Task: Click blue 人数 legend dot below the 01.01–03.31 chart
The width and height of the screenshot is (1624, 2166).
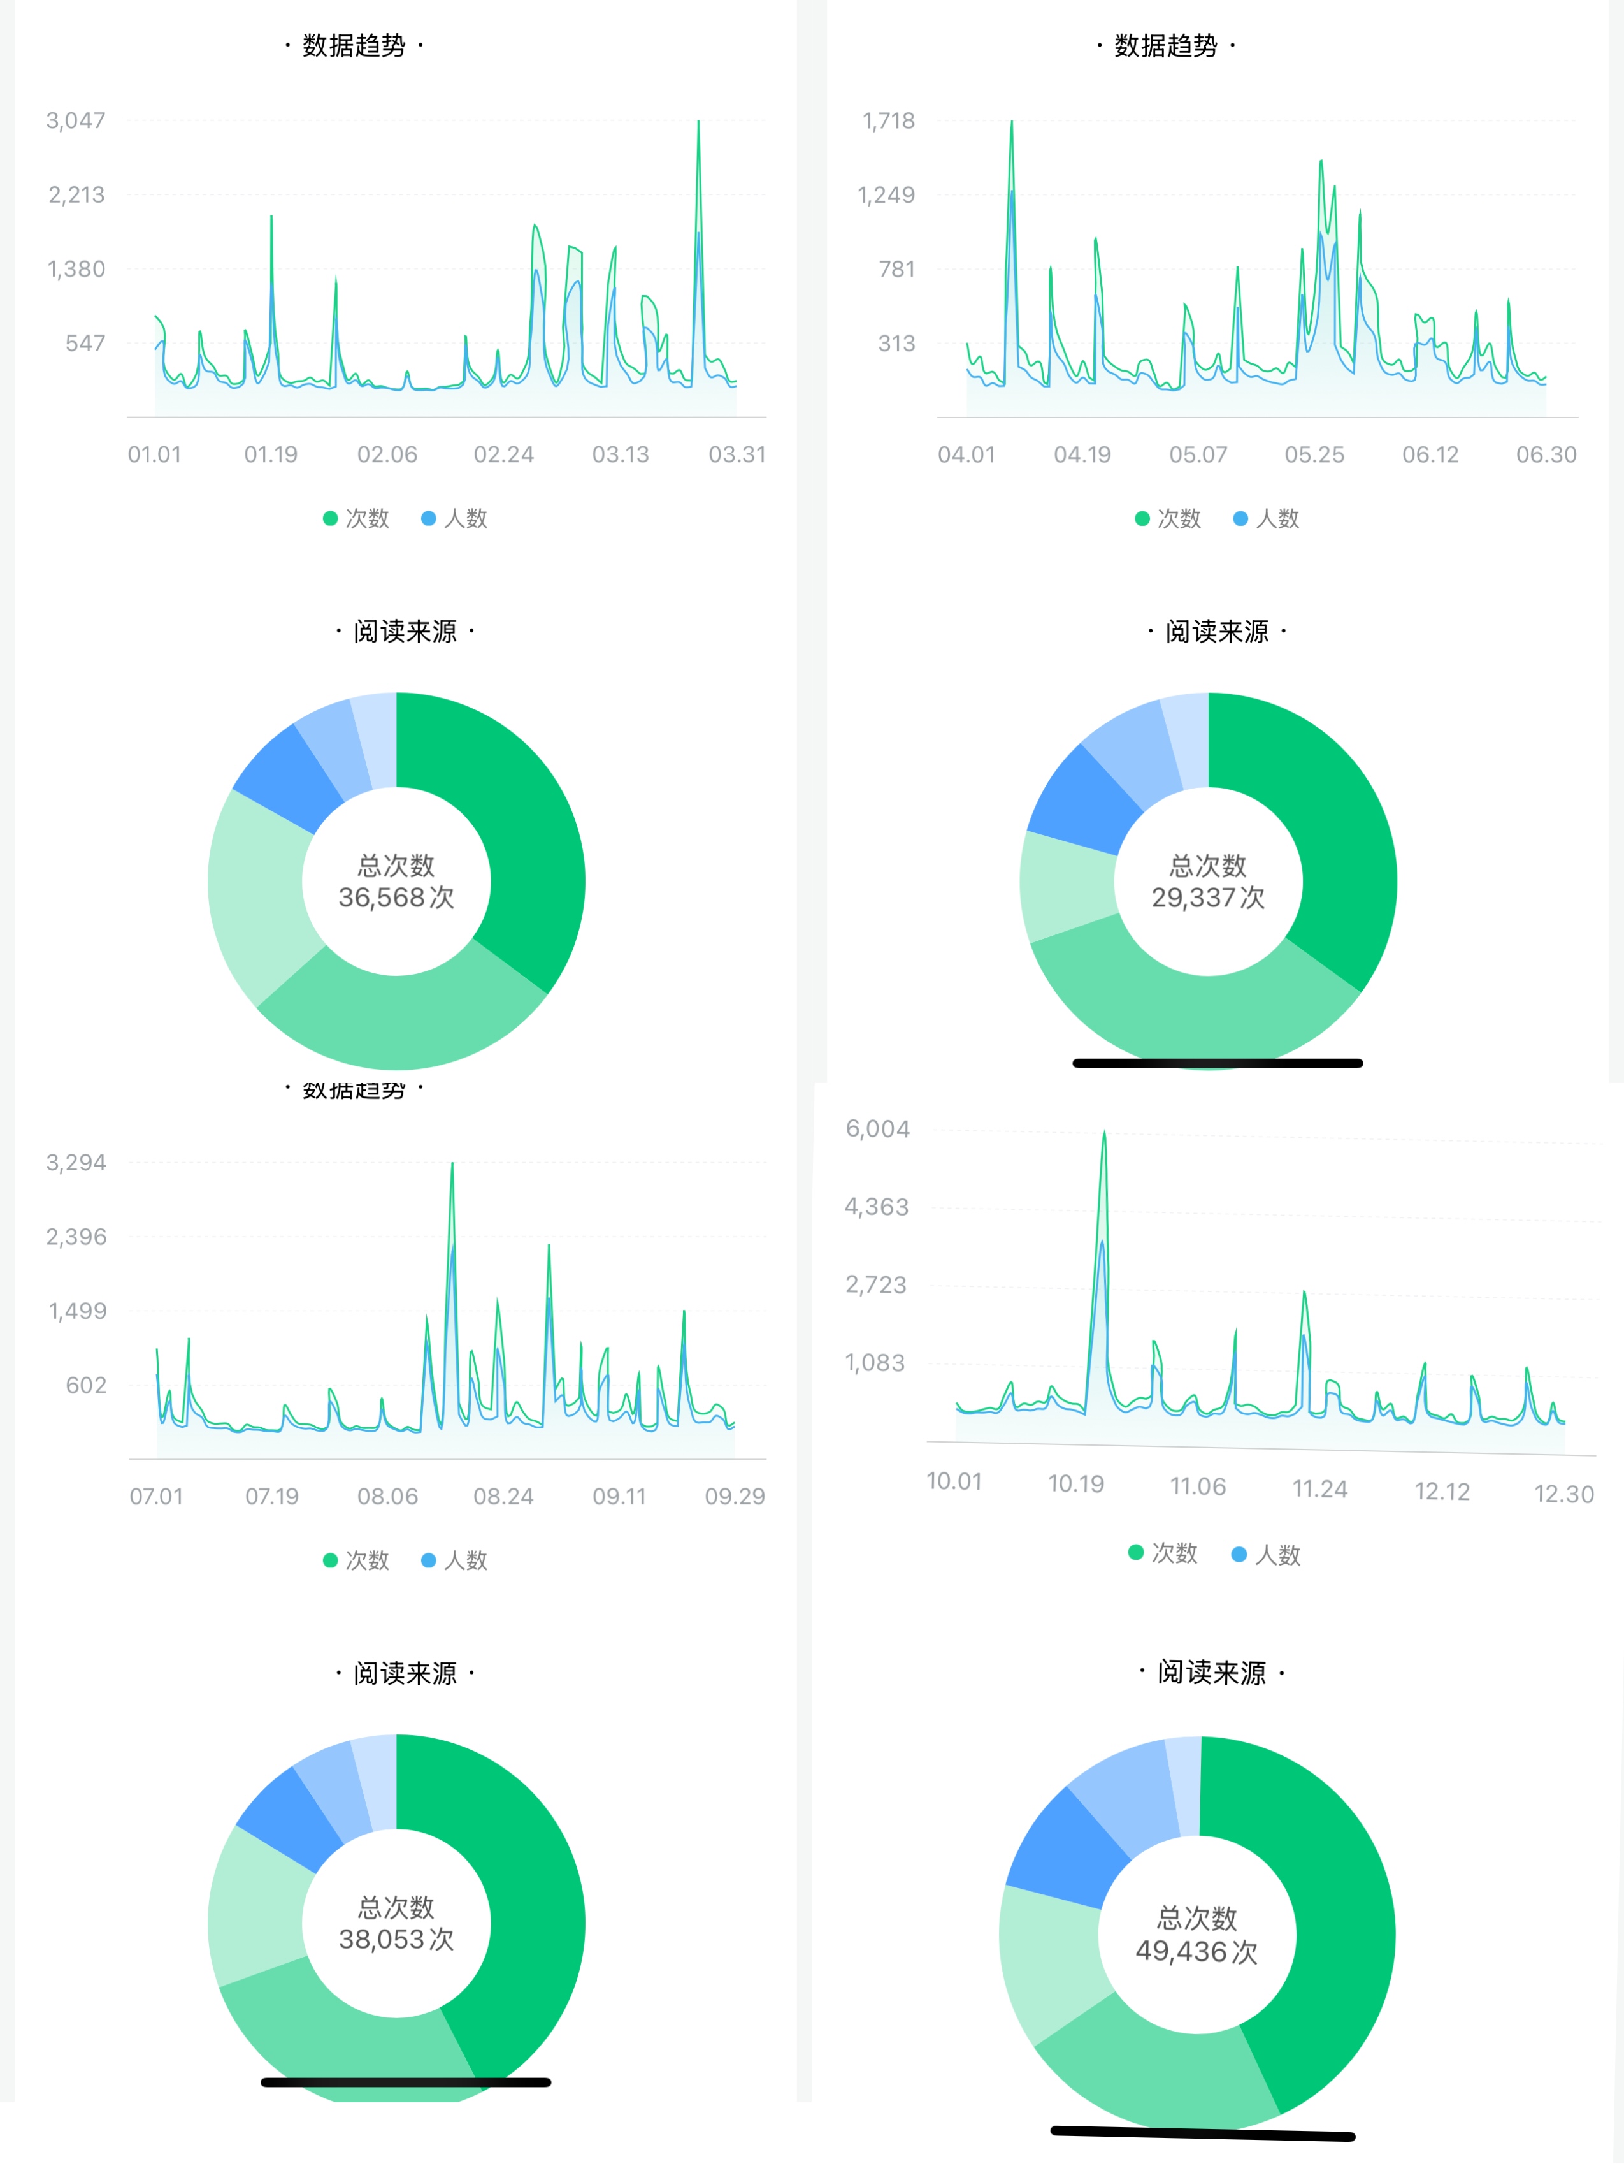Action: 428,518
